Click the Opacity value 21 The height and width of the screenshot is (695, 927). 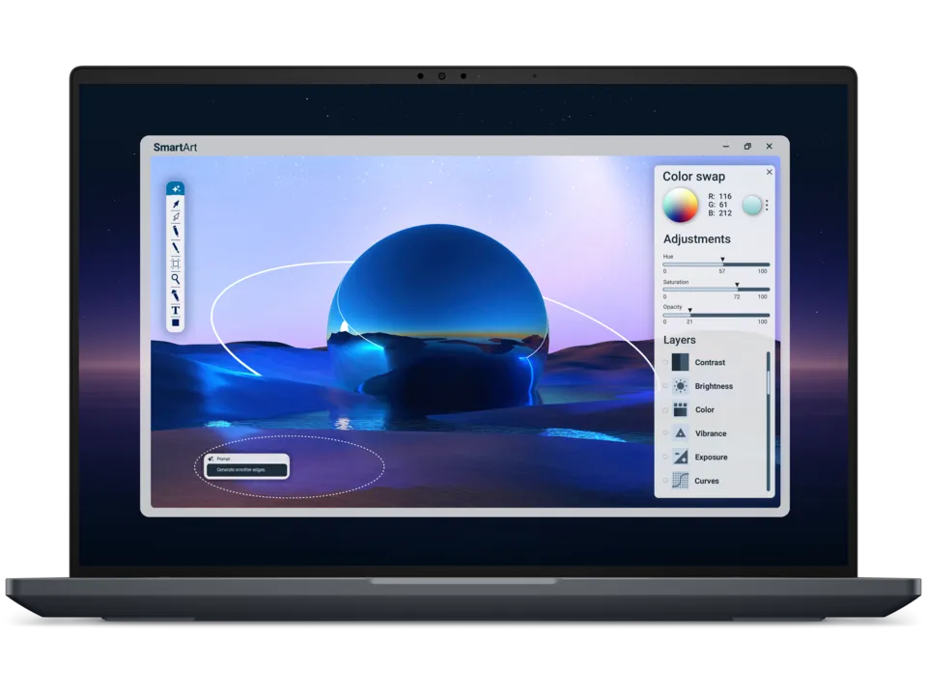[x=689, y=322]
